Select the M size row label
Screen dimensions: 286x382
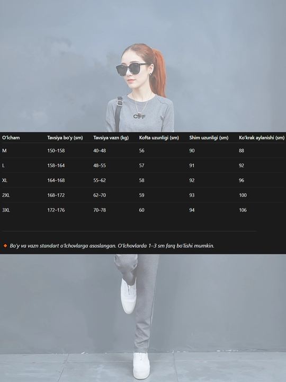tap(4, 151)
